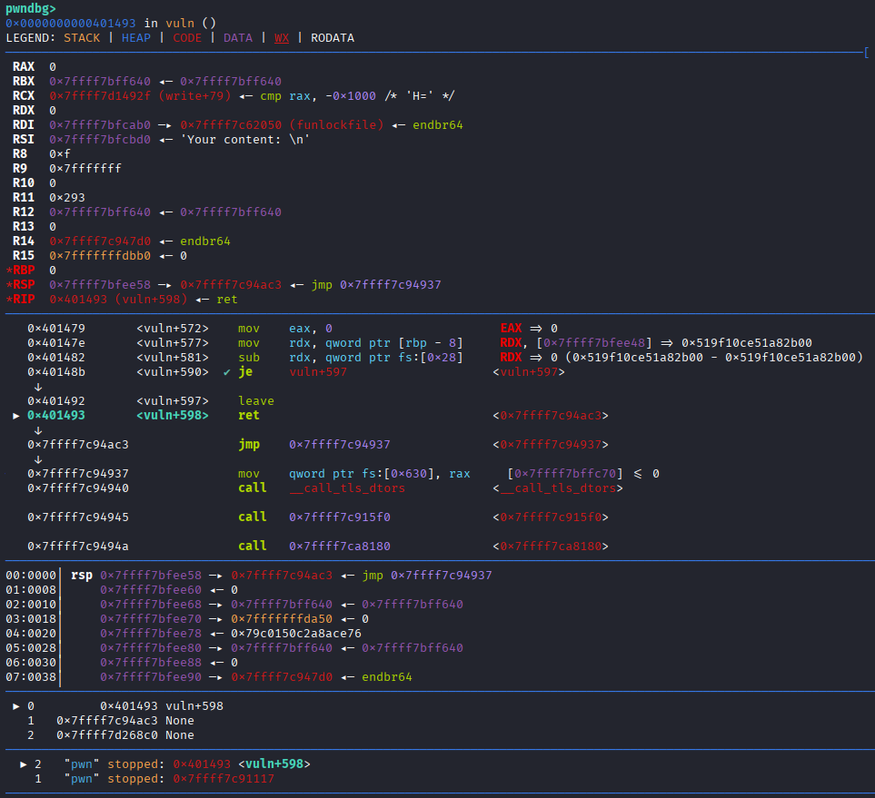Click the pwndbg prompt at the top
875x798 pixels.
click(29, 8)
